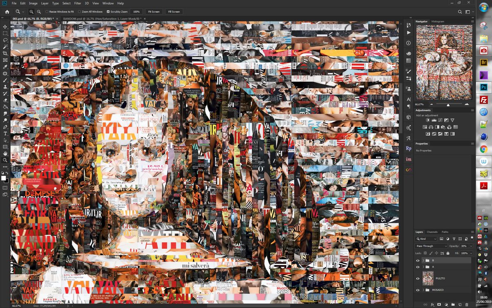Select the Rectangular Marquee tool
The image size is (492, 308).
(x=5, y=33)
